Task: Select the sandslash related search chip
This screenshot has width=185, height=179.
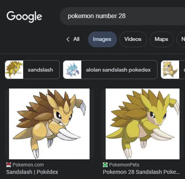Action: pos(32,70)
